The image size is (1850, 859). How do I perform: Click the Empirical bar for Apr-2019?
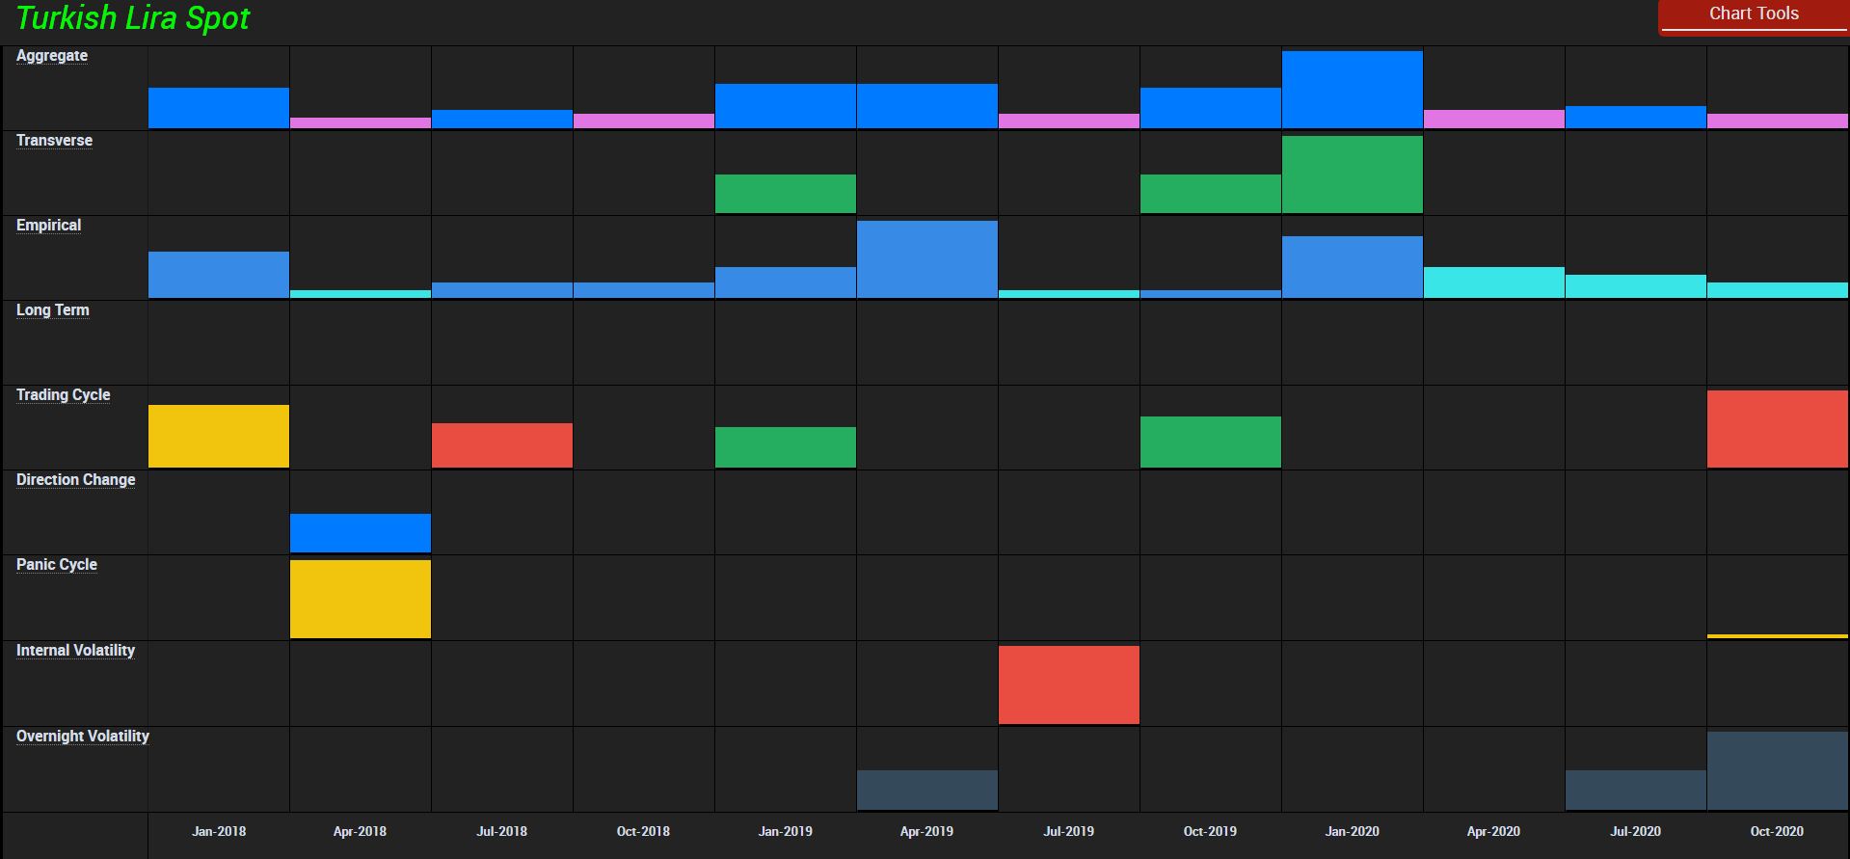[x=926, y=259]
